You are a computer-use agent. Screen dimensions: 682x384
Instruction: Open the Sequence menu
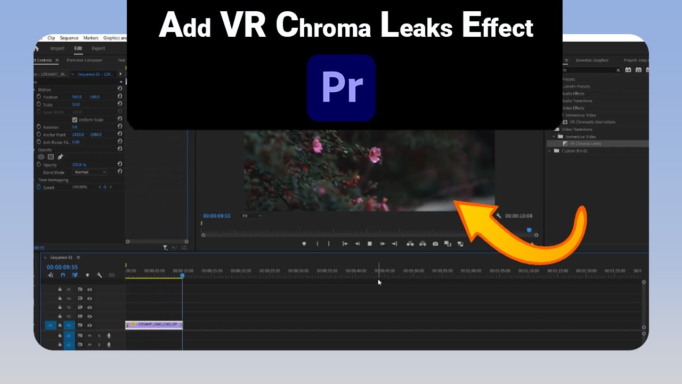click(x=69, y=38)
